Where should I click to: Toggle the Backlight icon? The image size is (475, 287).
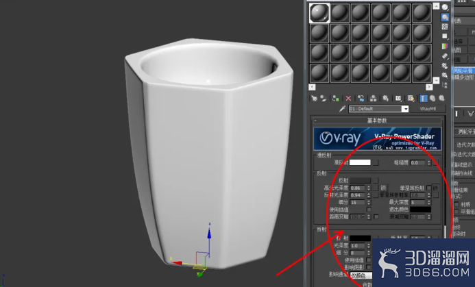[x=445, y=17]
